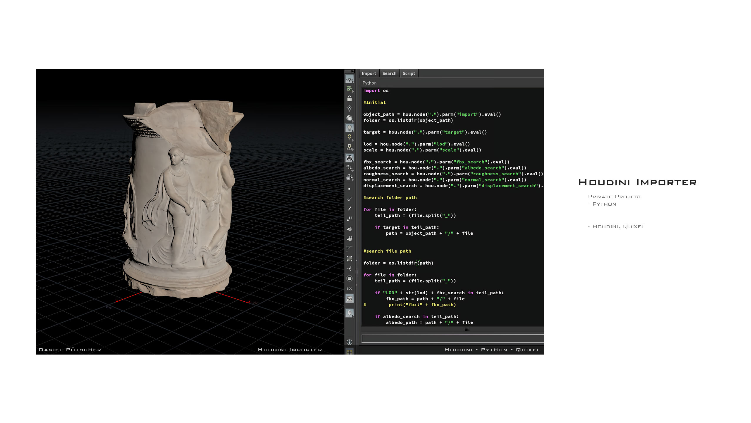
Task: Click the pane splitter collapse arrow
Action: pos(356,261)
